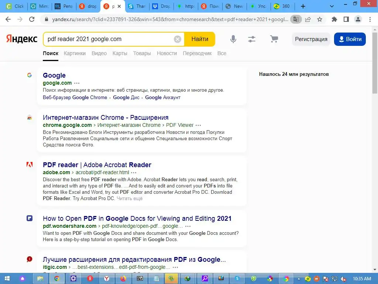The image size is (378, 284).
Task: Open Skype from the taskbar
Action: tap(237, 278)
